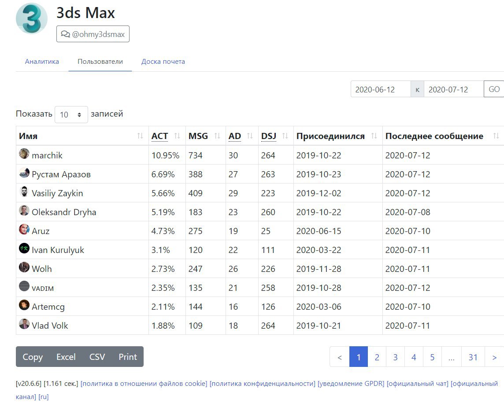Image resolution: width=504 pixels, height=403 pixels.
Task: Sort table by Присоединился column
Action: [338, 136]
